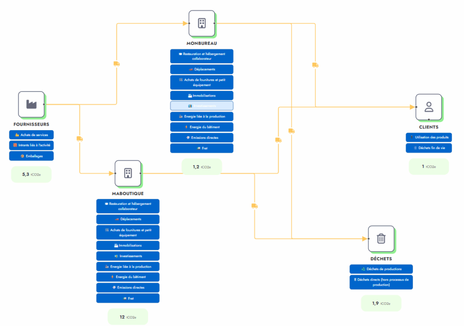Click truck icon on the link above Déchets
Viewport: 464px width, 326px height.
tap(254, 206)
